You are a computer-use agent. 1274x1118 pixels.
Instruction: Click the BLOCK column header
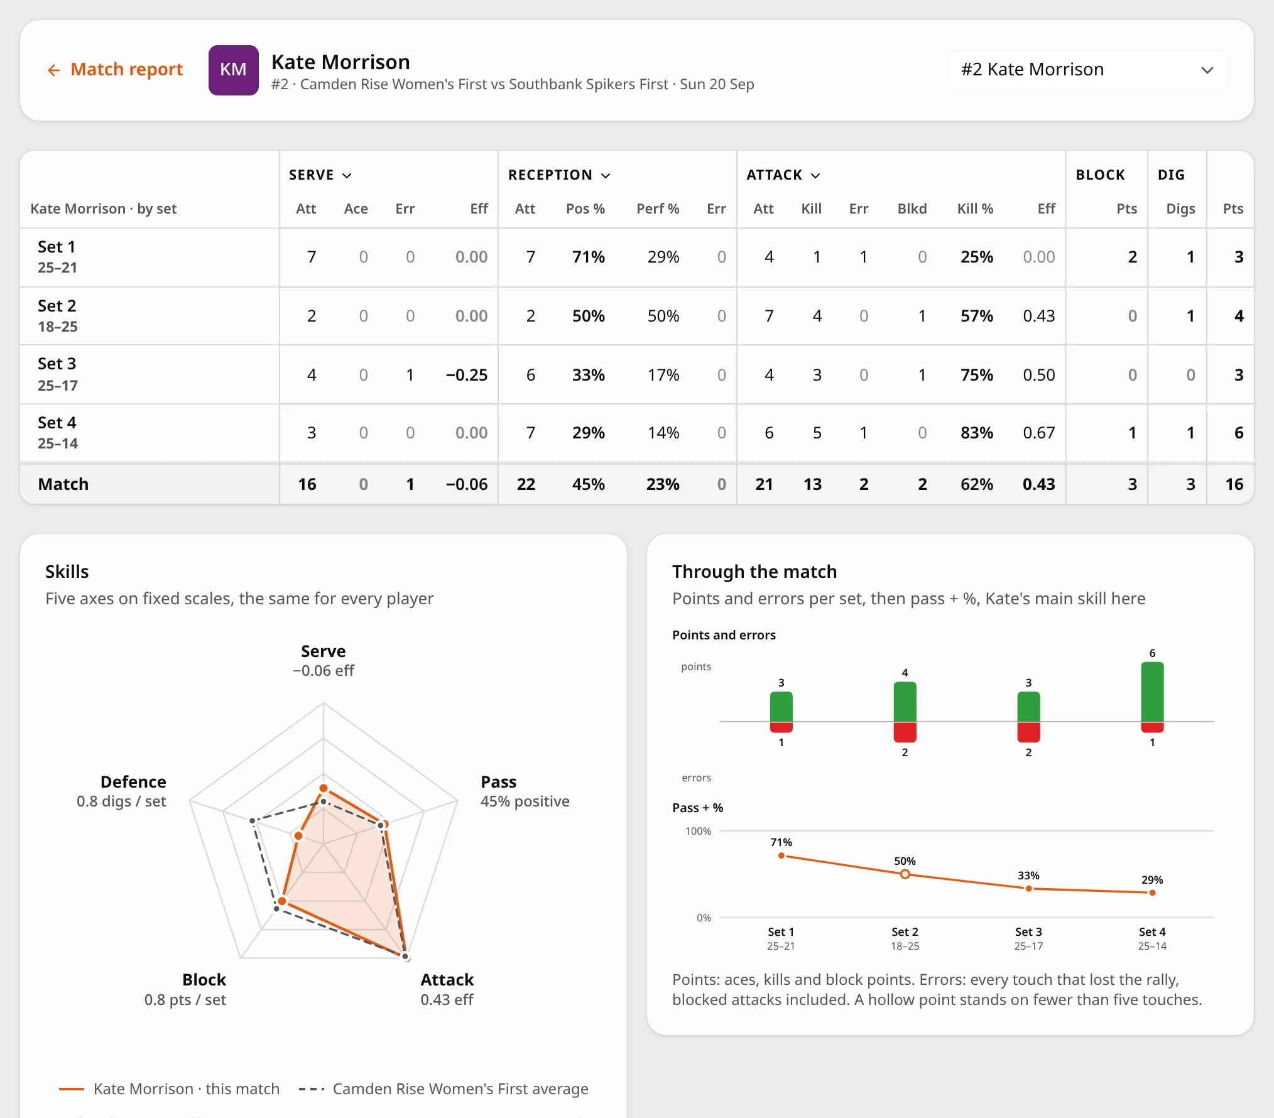pos(1100,175)
